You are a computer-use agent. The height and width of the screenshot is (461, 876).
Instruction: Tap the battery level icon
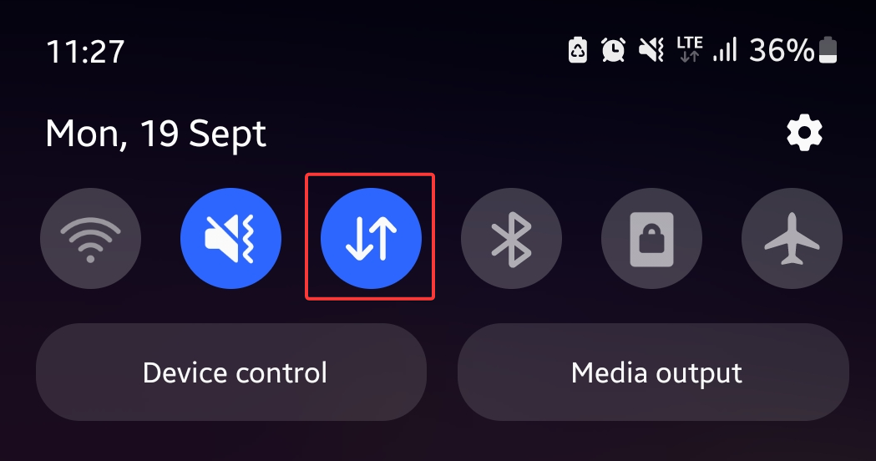click(828, 50)
